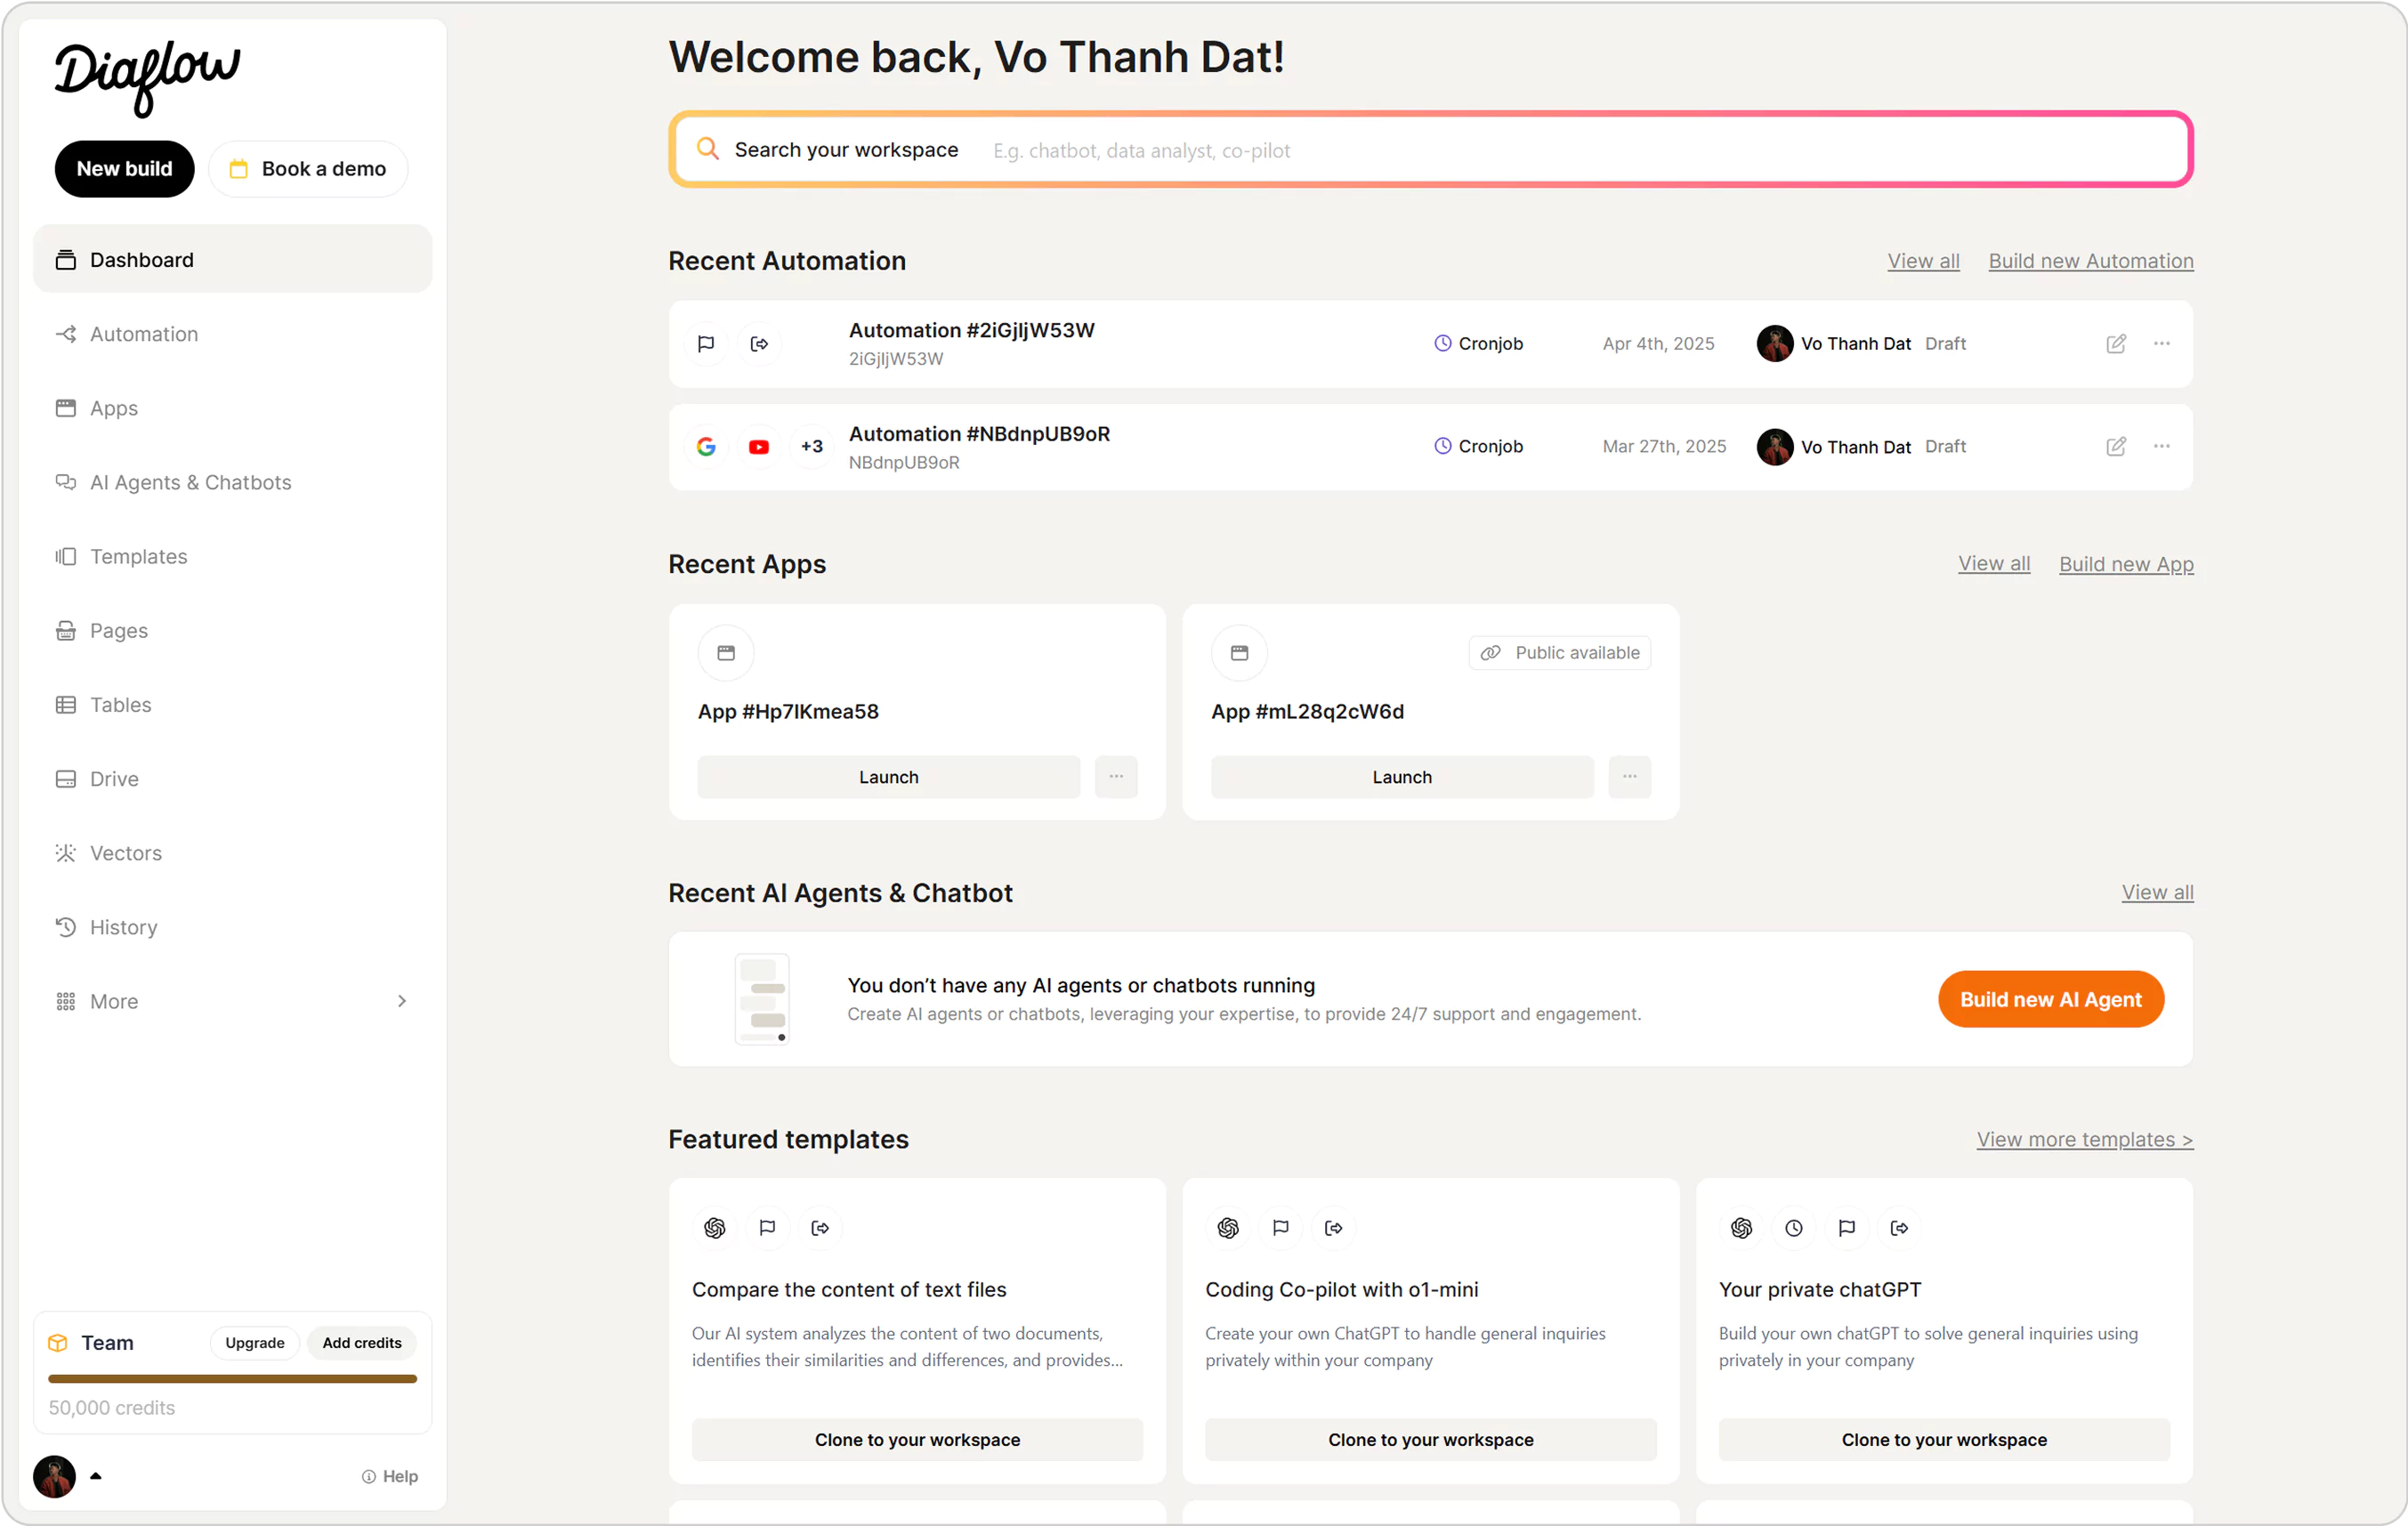Open the ellipsis menu on Automation #2iGjIjW53W
This screenshot has width=2408, height=1526.
click(x=2161, y=343)
